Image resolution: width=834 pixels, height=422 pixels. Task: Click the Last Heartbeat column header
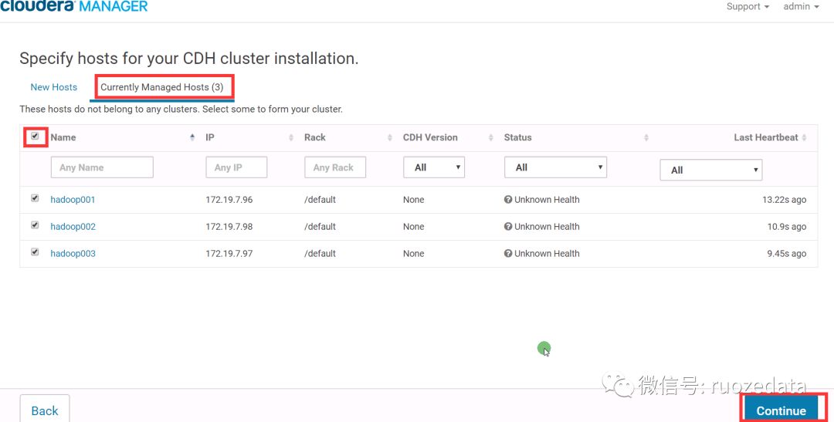[x=766, y=137]
